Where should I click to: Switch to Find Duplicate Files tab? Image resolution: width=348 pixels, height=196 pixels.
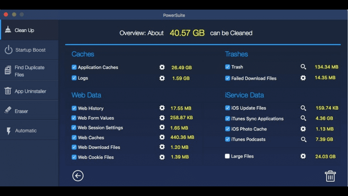29,71
